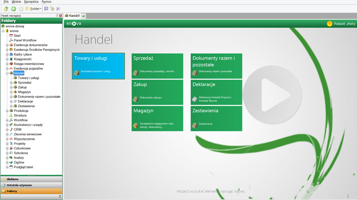The height and width of the screenshot is (200, 357).
Task: Expand Ewidencja dokumentów node
Action: coord(7,45)
